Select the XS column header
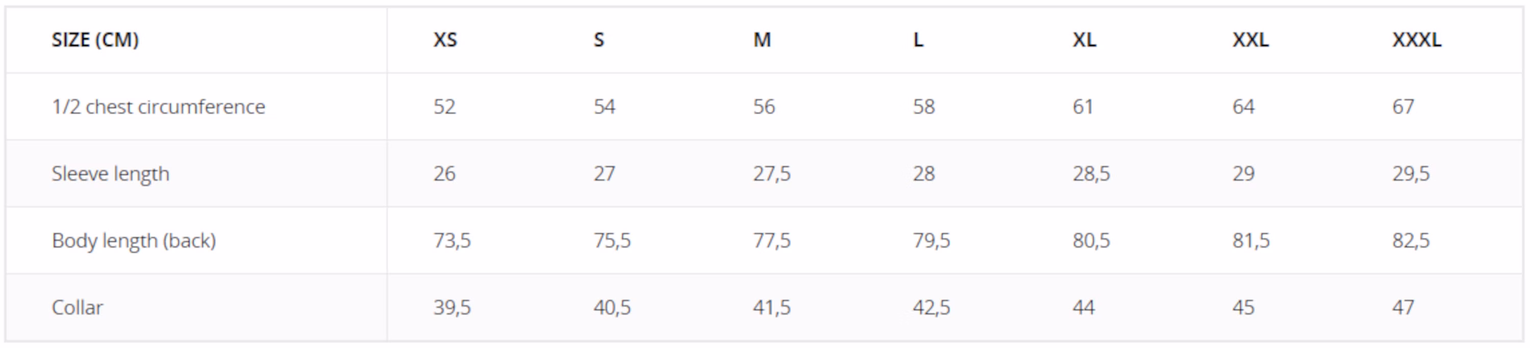 pyautogui.click(x=445, y=40)
